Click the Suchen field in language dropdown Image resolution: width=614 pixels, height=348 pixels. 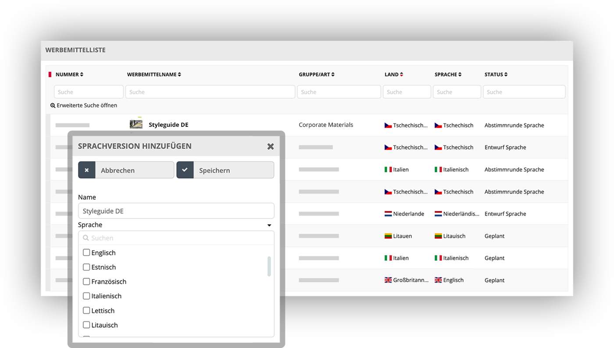coord(176,238)
